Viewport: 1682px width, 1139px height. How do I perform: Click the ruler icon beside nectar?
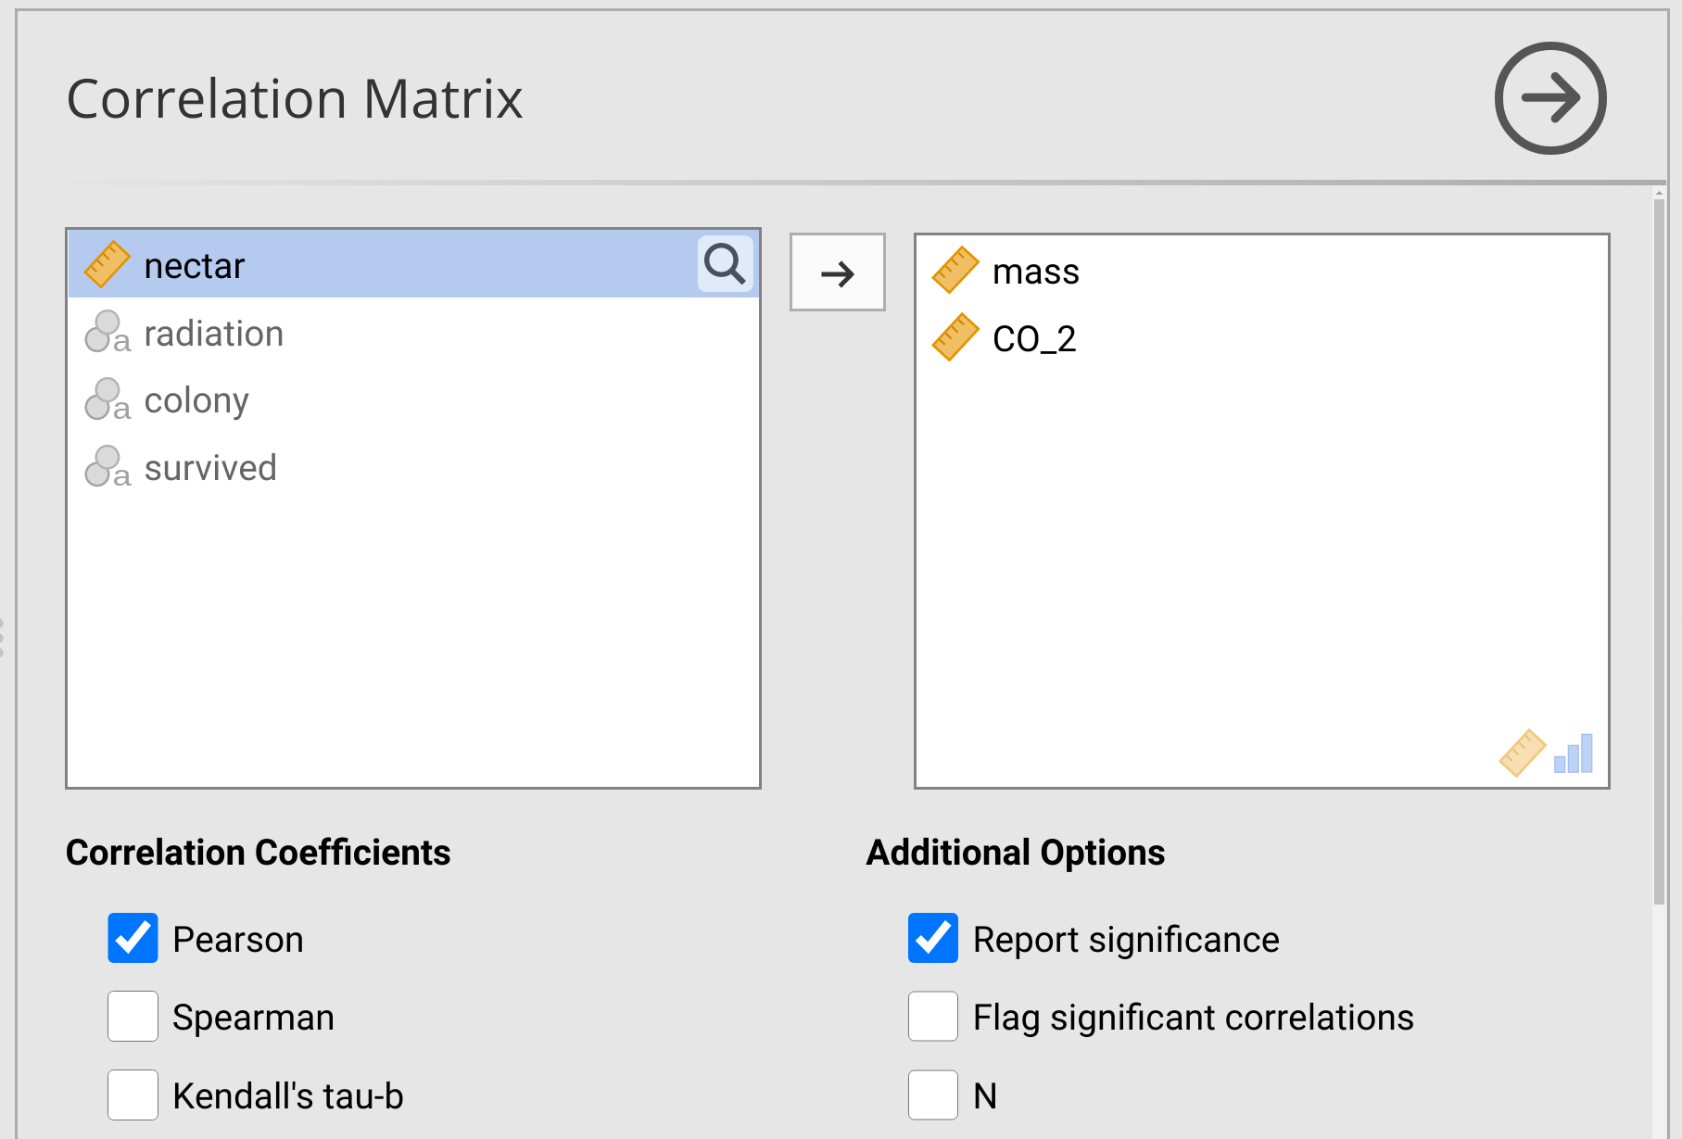point(107,265)
